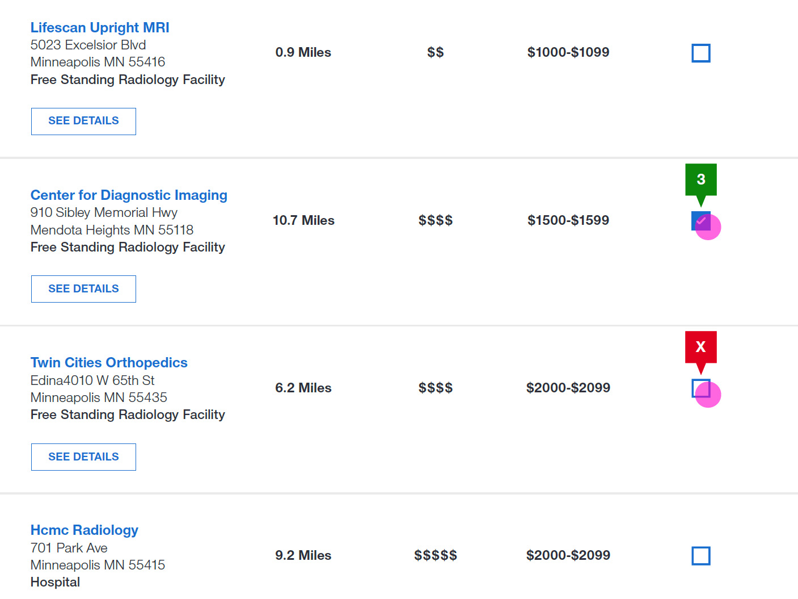Click the 701 Park Ave address
This screenshot has width=798, height=599.
(69, 548)
